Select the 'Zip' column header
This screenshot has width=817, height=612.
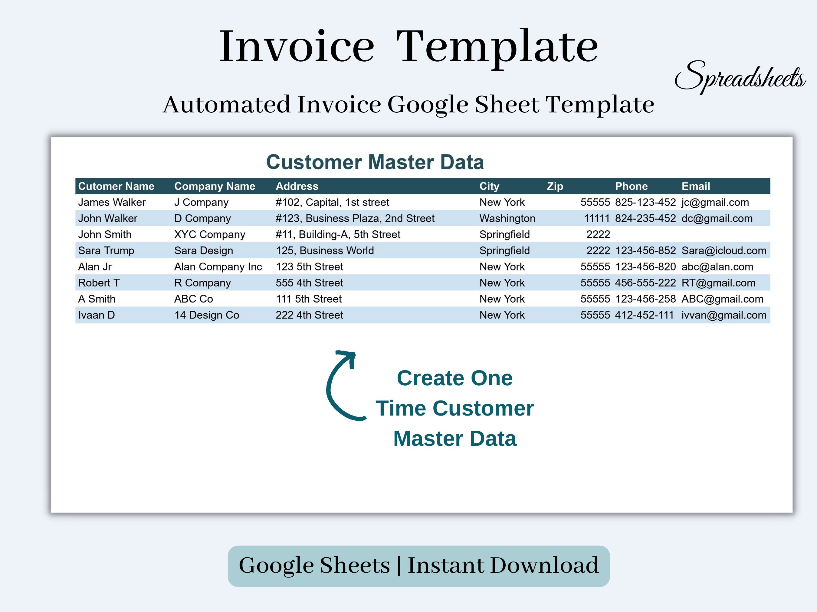555,186
